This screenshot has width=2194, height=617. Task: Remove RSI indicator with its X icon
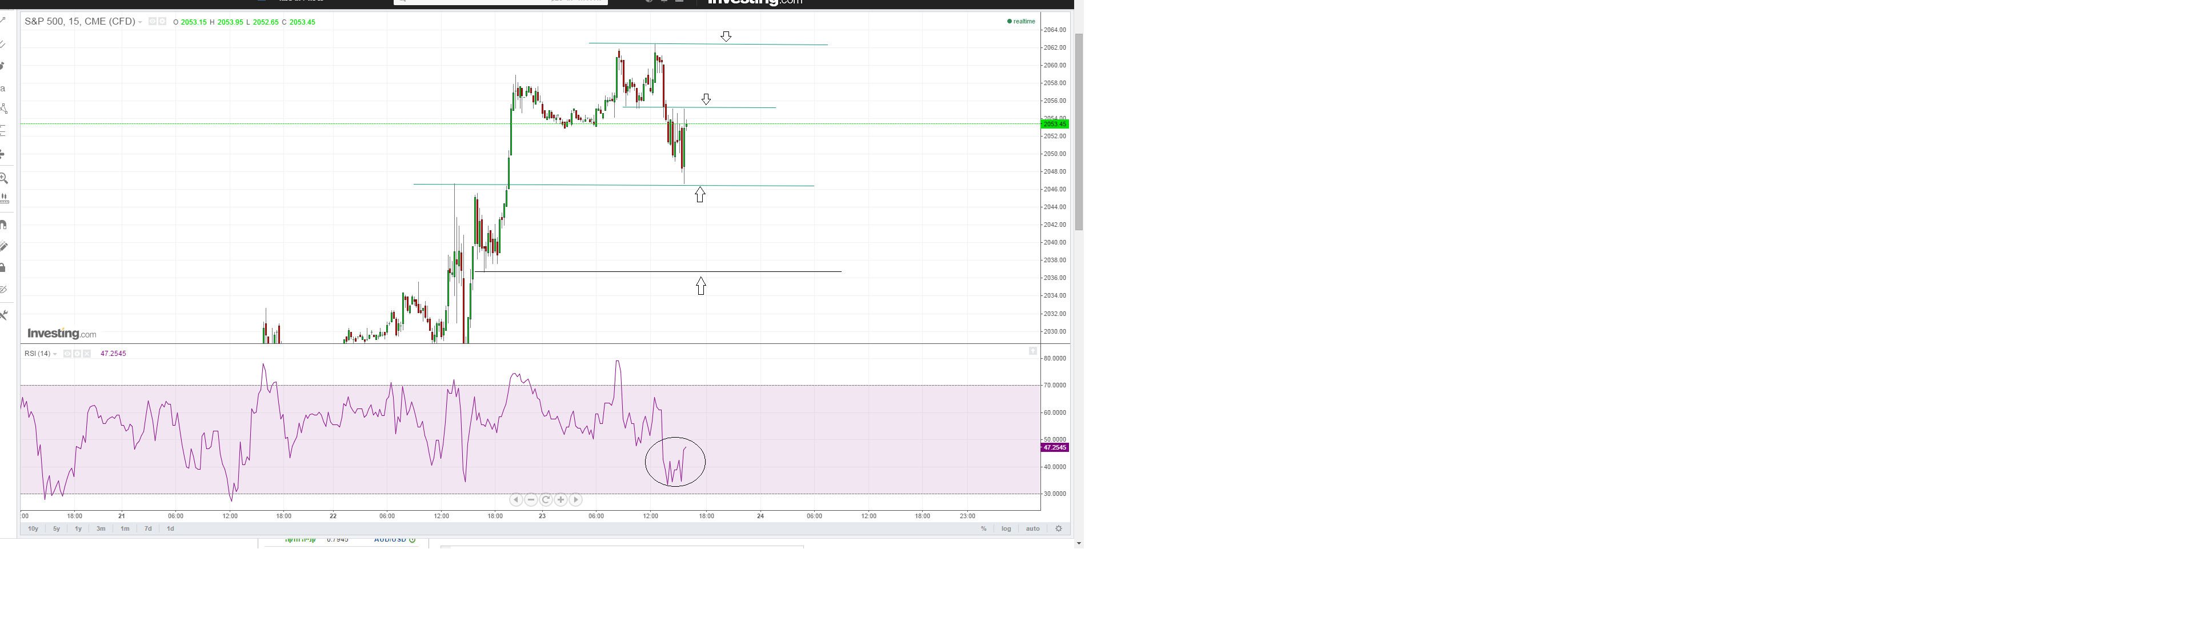coord(87,354)
